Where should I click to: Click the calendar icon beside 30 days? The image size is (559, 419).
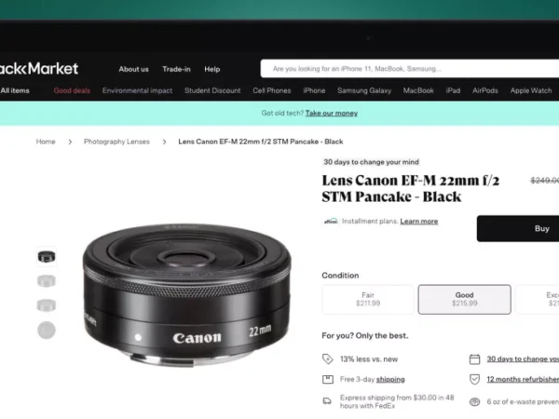tap(474, 358)
